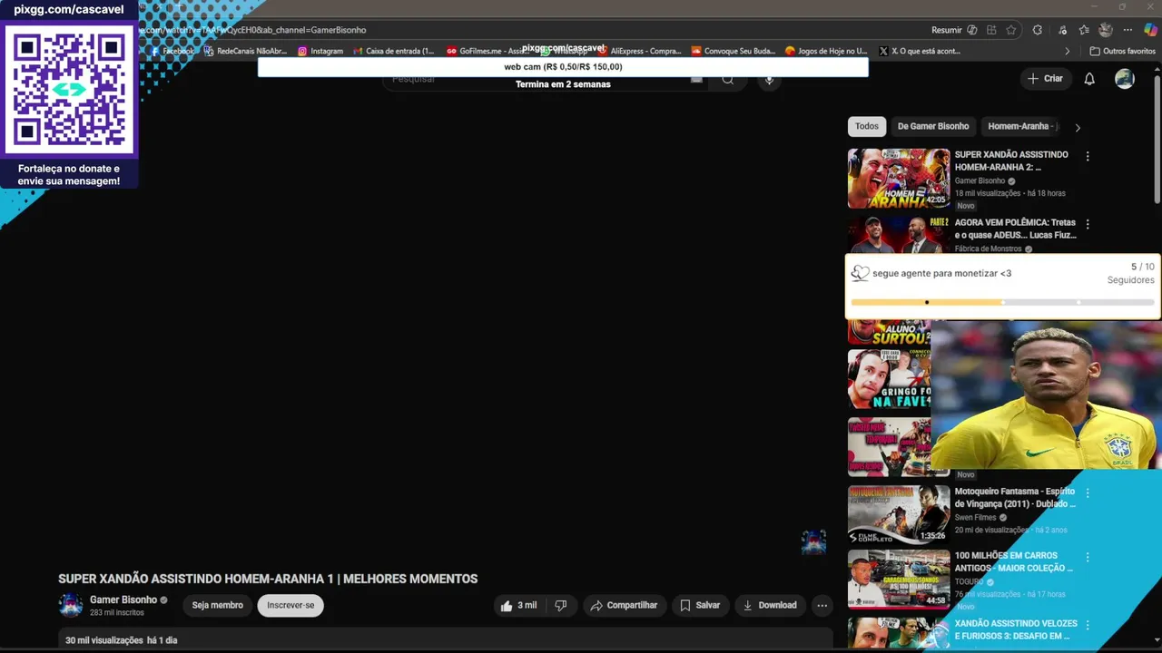Open 100 MILHÕES EM CARROS ANTIGOS title
This screenshot has width=1162, height=653.
(1014, 561)
